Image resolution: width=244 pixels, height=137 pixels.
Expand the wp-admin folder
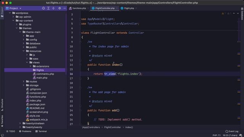tap(13, 17)
